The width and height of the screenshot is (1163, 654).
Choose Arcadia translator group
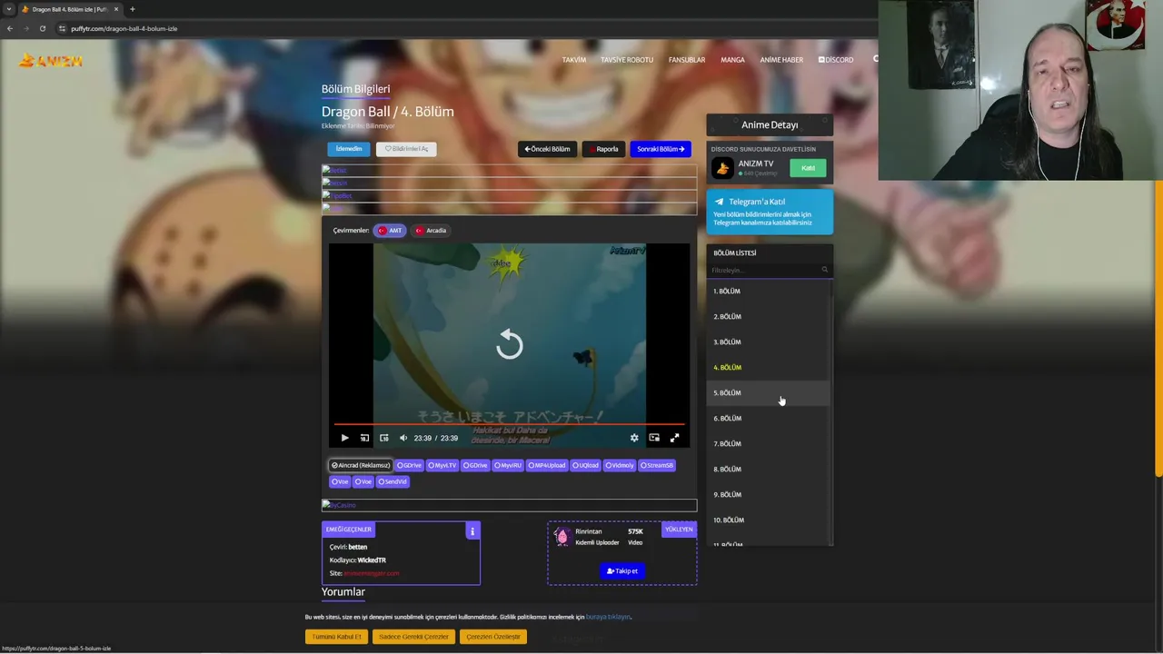(431, 231)
